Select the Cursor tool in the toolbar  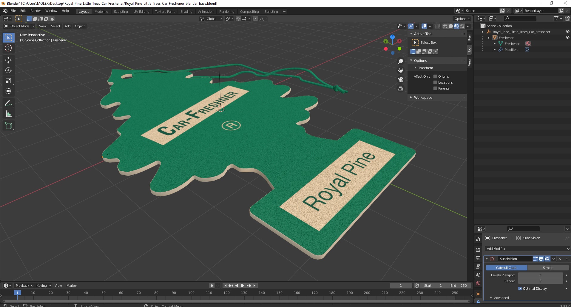tap(8, 48)
